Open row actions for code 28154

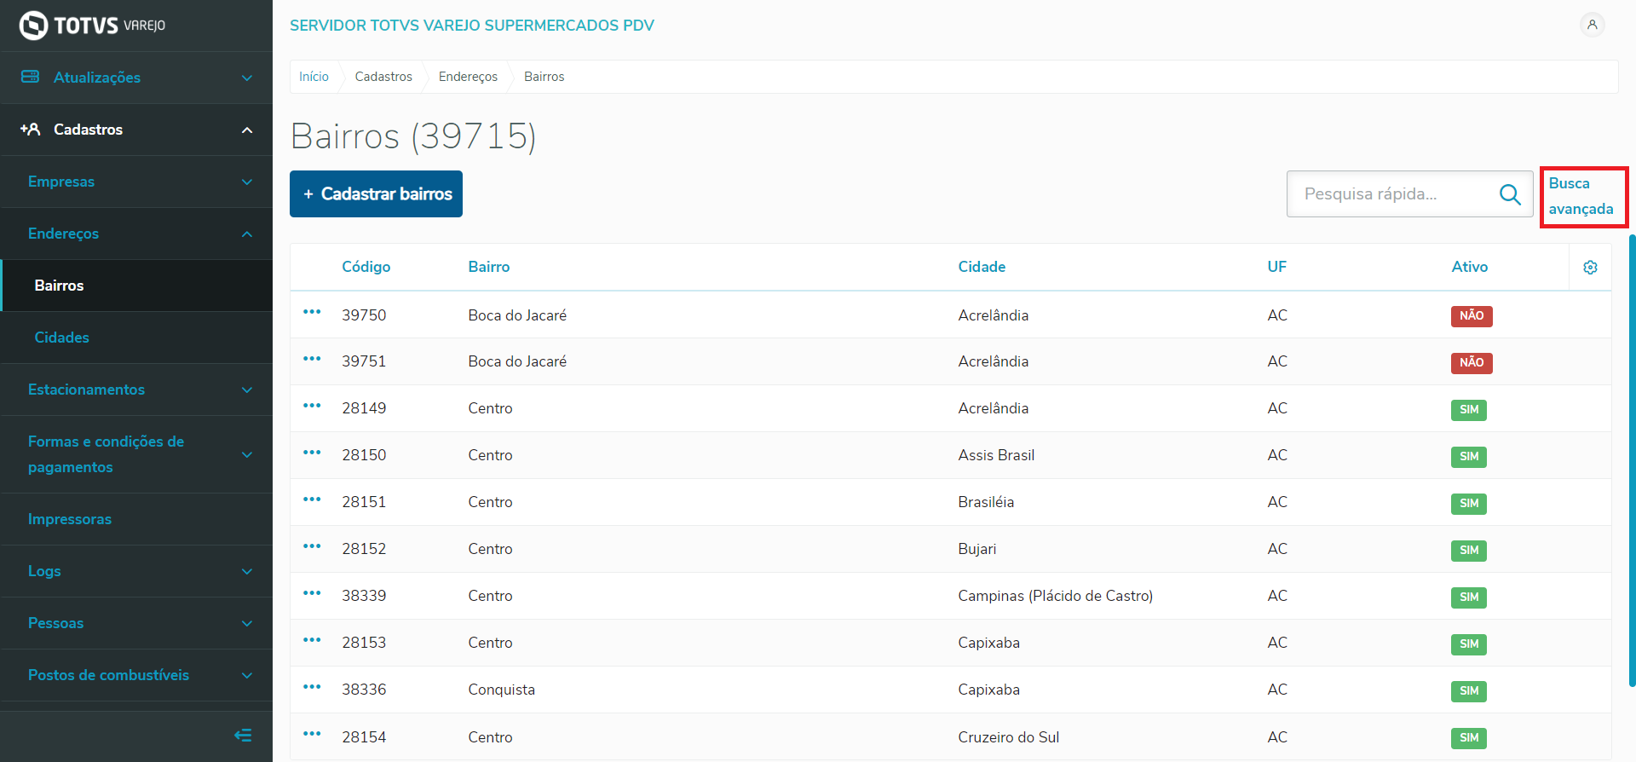click(312, 734)
